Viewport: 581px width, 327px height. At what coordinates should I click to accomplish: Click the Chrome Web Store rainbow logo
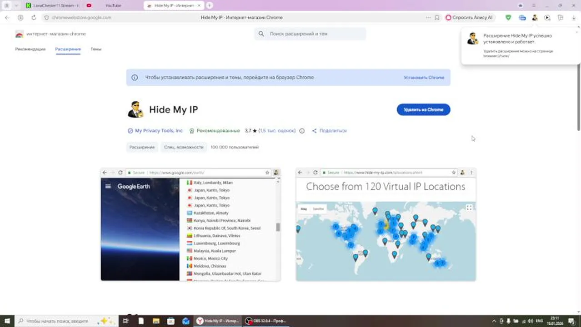(x=19, y=34)
